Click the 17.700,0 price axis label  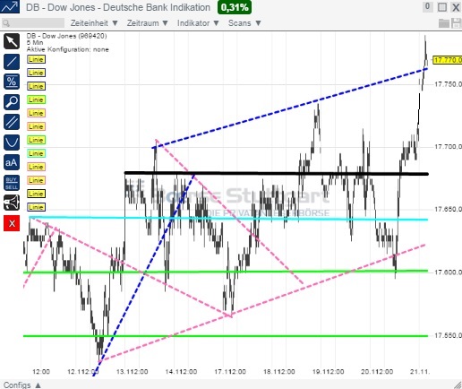(448, 147)
